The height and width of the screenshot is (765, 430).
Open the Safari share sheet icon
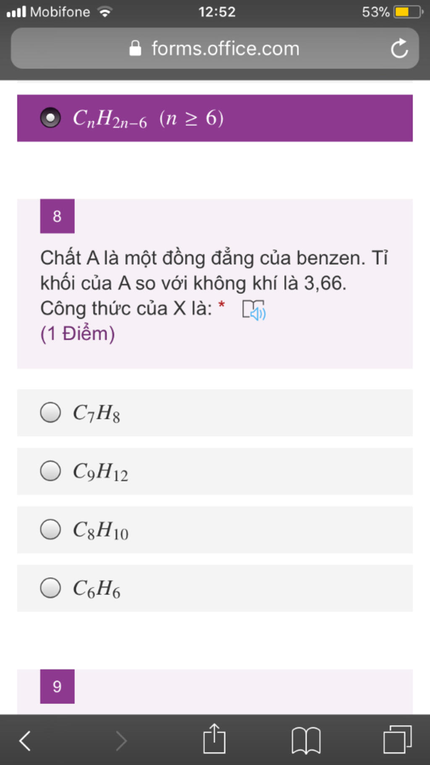click(214, 739)
